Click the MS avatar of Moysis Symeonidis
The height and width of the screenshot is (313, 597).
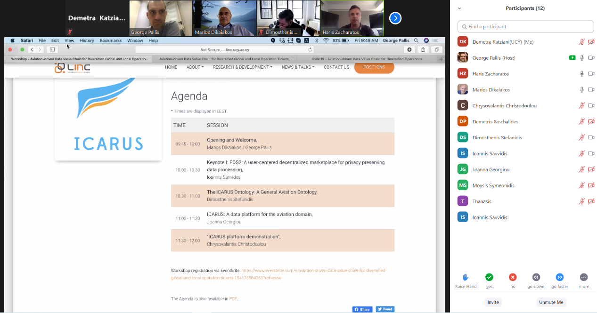(463, 185)
